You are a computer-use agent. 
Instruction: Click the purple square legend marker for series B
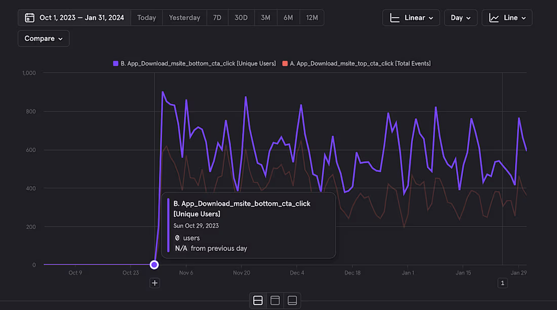coord(114,63)
